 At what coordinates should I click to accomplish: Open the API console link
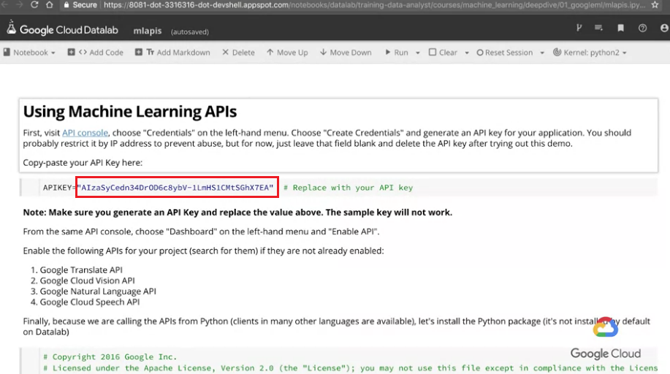point(85,132)
